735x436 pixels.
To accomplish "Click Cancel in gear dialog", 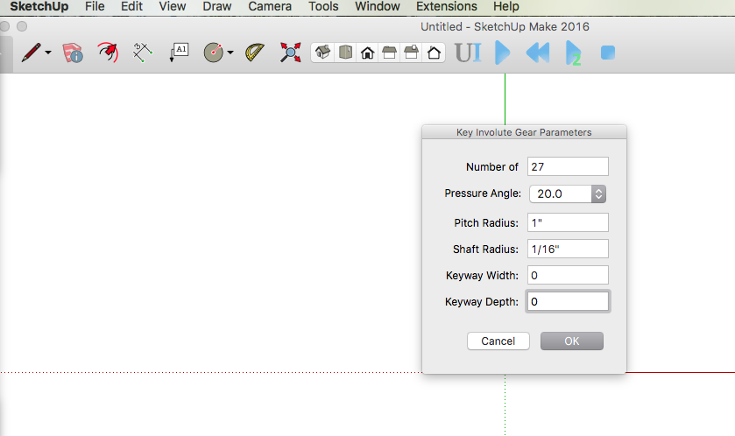I will 498,341.
